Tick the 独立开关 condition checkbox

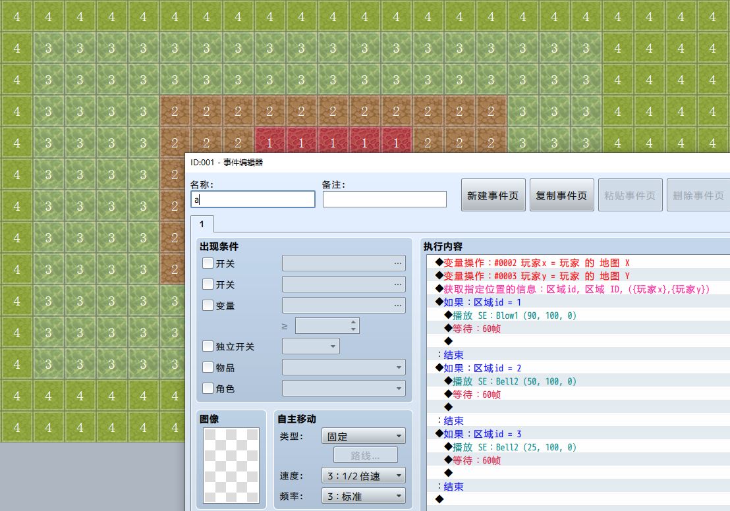tap(208, 346)
